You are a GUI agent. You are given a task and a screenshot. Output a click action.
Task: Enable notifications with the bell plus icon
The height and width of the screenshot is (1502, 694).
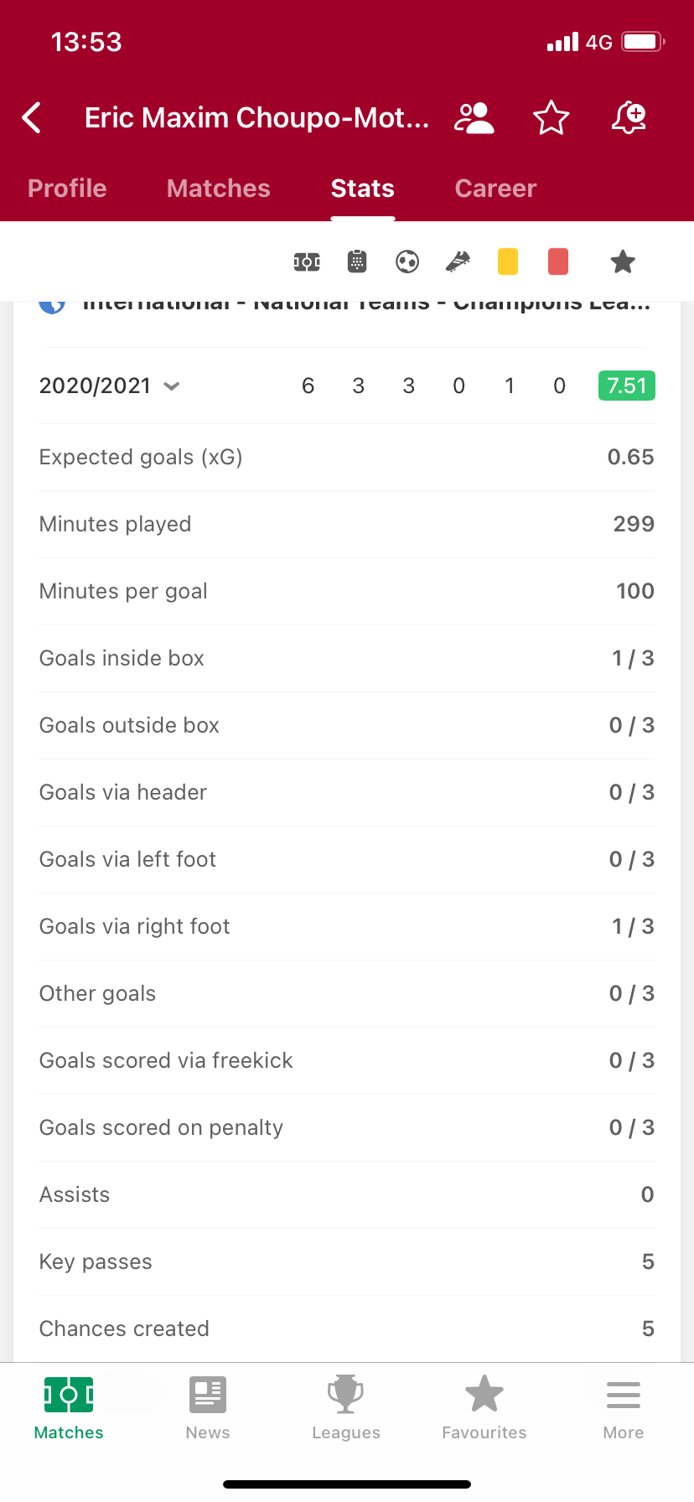(629, 118)
